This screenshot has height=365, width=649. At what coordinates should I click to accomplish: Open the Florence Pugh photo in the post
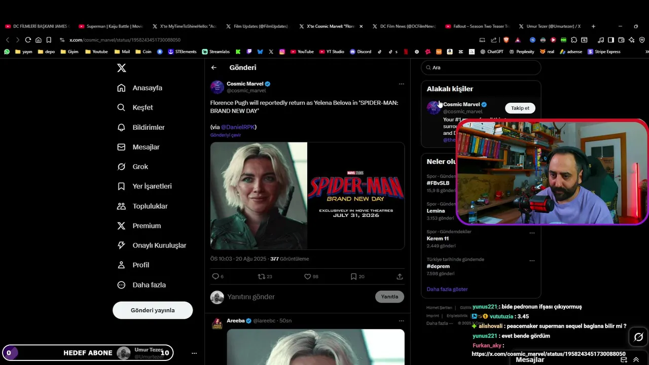pos(259,196)
